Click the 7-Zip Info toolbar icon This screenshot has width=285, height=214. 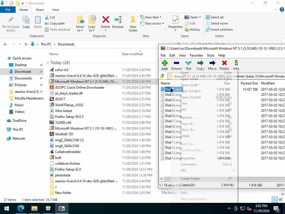coord(236,63)
